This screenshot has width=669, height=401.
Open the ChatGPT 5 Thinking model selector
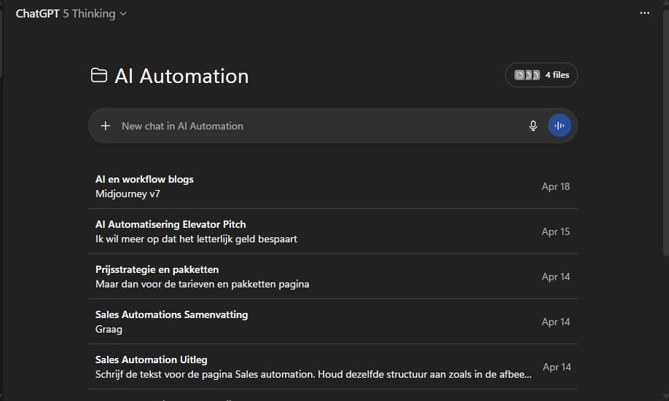click(71, 13)
